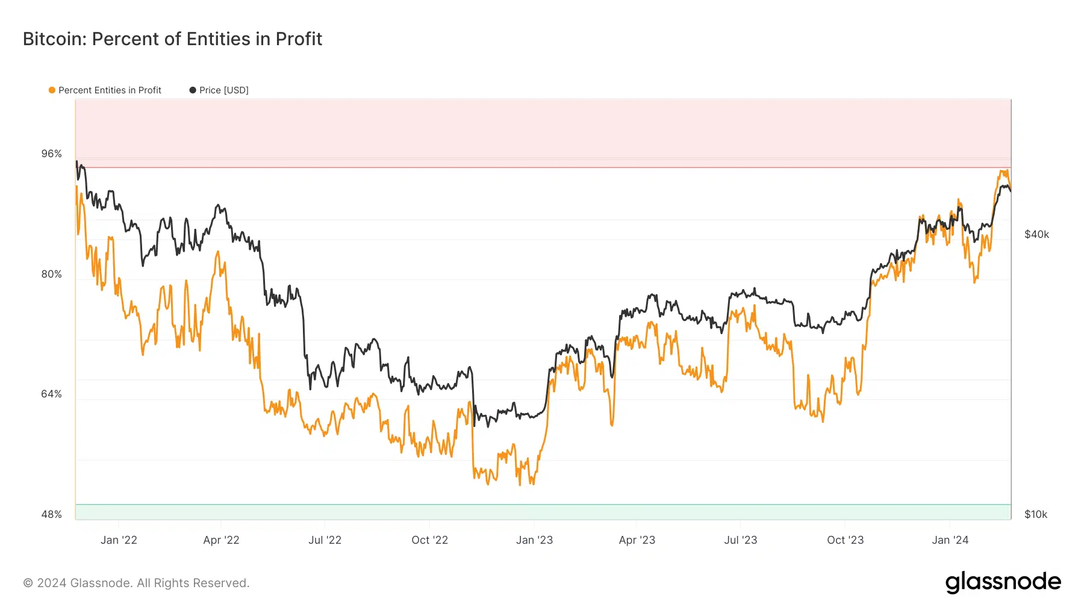
Task: Click the Bitcoin: Percent of Entities in Profit title
Action: (172, 39)
